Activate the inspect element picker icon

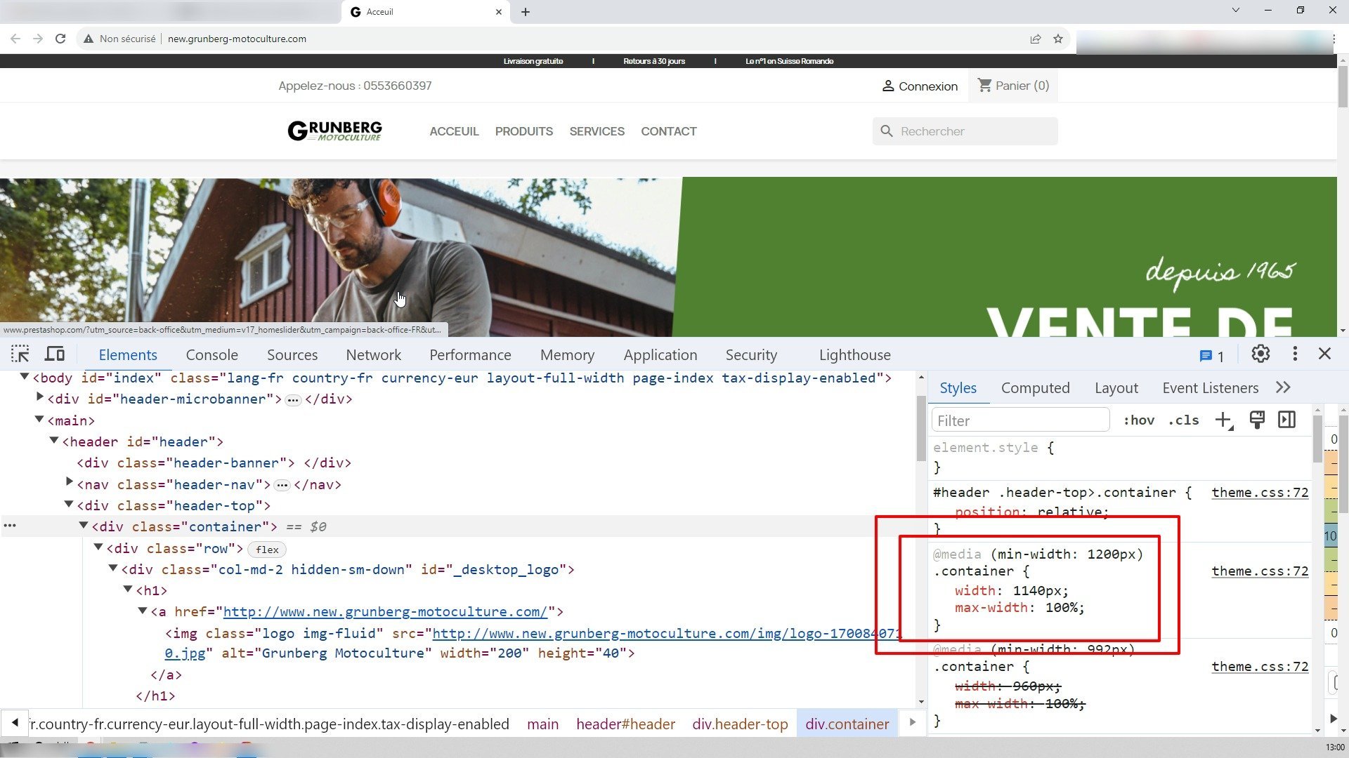pos(20,354)
